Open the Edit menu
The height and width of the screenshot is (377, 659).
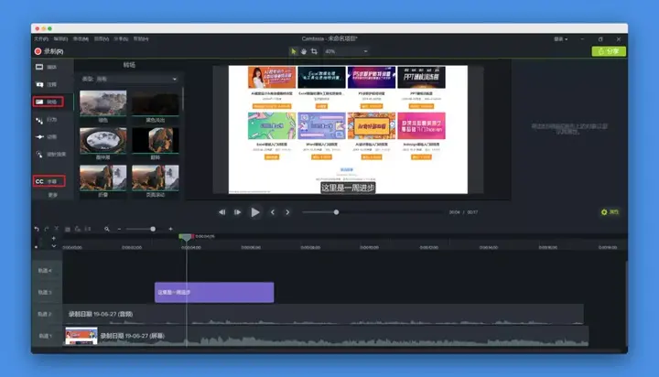(60, 38)
